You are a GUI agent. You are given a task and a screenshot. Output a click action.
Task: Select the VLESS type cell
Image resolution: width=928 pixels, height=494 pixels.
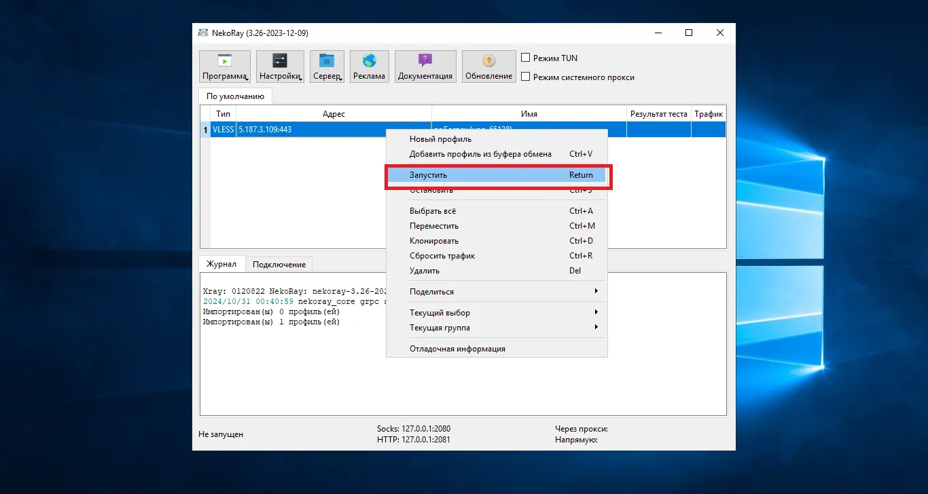223,129
